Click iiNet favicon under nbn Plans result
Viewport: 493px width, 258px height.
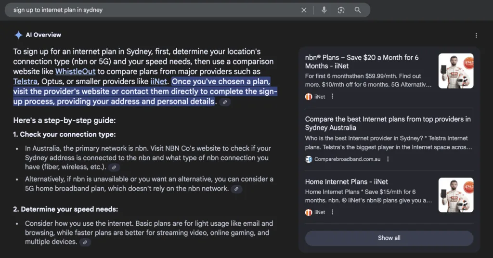(309, 97)
